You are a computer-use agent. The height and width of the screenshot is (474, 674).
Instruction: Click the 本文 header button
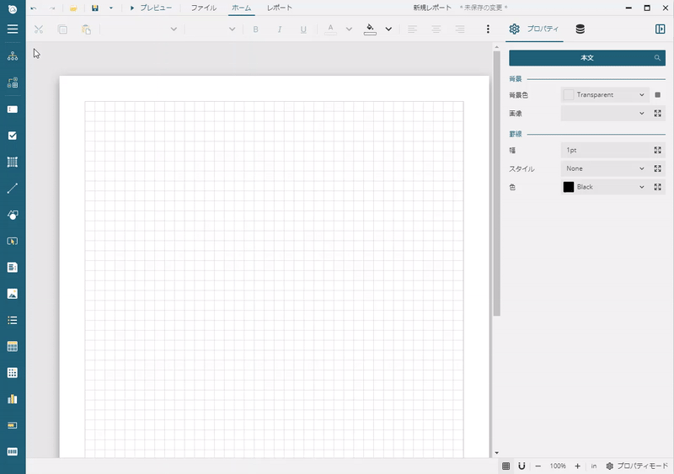tap(587, 57)
